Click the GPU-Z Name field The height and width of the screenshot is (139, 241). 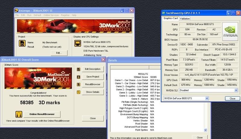point(200,24)
